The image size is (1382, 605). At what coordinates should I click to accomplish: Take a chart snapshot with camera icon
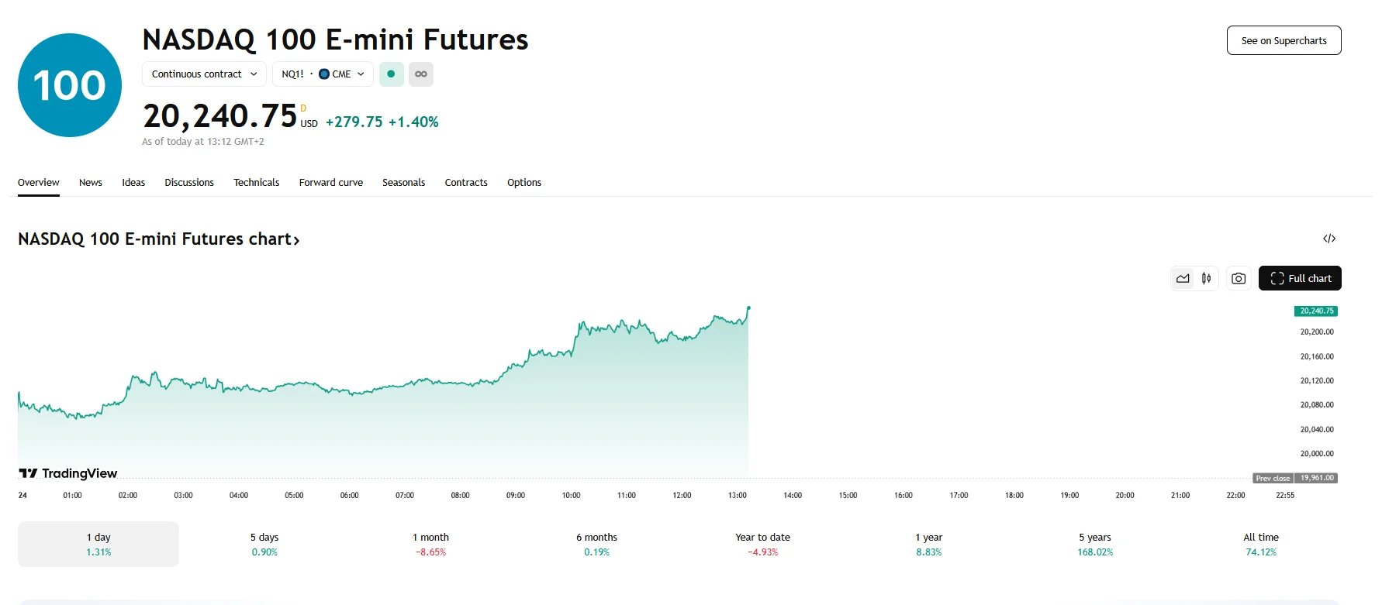point(1239,279)
